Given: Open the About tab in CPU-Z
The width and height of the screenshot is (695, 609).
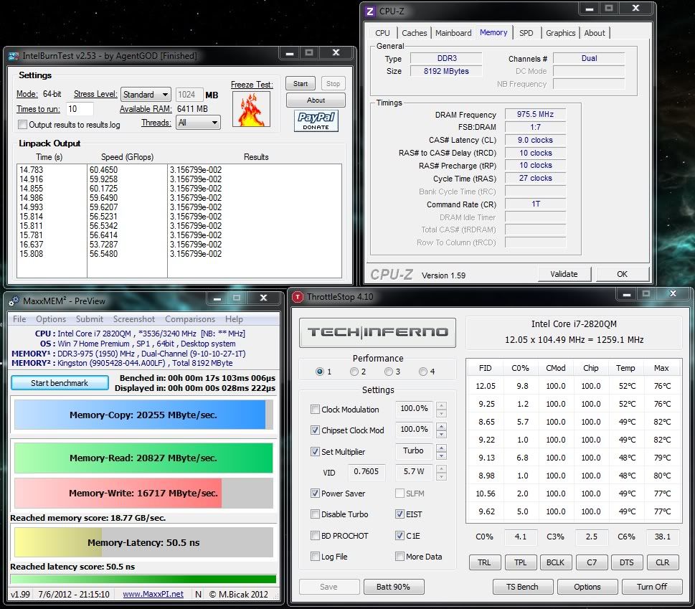Looking at the screenshot, I should (595, 33).
